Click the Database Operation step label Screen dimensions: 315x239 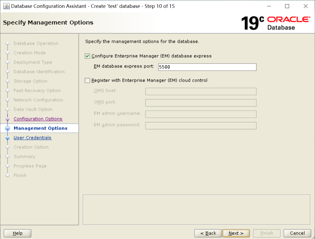(36, 43)
